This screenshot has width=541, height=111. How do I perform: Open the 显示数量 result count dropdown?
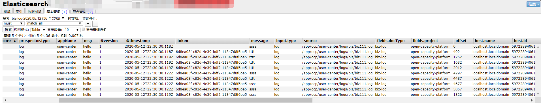[x=72, y=30]
